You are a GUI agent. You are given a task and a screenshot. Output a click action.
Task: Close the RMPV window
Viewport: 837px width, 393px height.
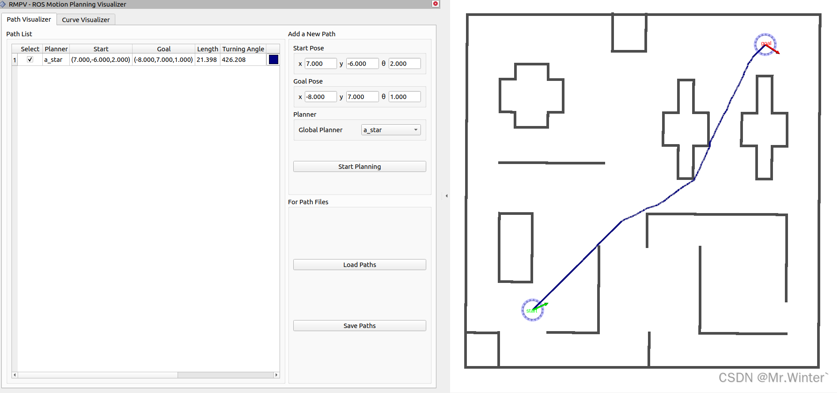(436, 4)
